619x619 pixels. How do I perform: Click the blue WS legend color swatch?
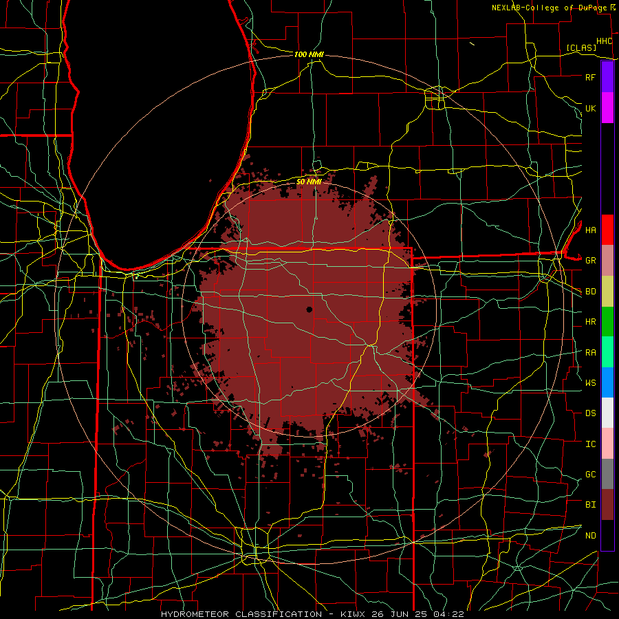click(607, 382)
